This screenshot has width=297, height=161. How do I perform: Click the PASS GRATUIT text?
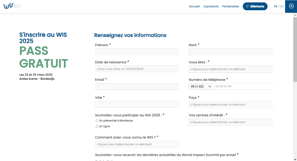pos(44,57)
